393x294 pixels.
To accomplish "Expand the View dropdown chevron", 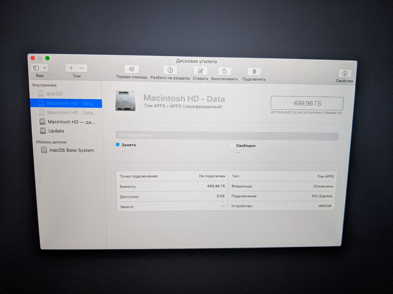I will pos(45,68).
